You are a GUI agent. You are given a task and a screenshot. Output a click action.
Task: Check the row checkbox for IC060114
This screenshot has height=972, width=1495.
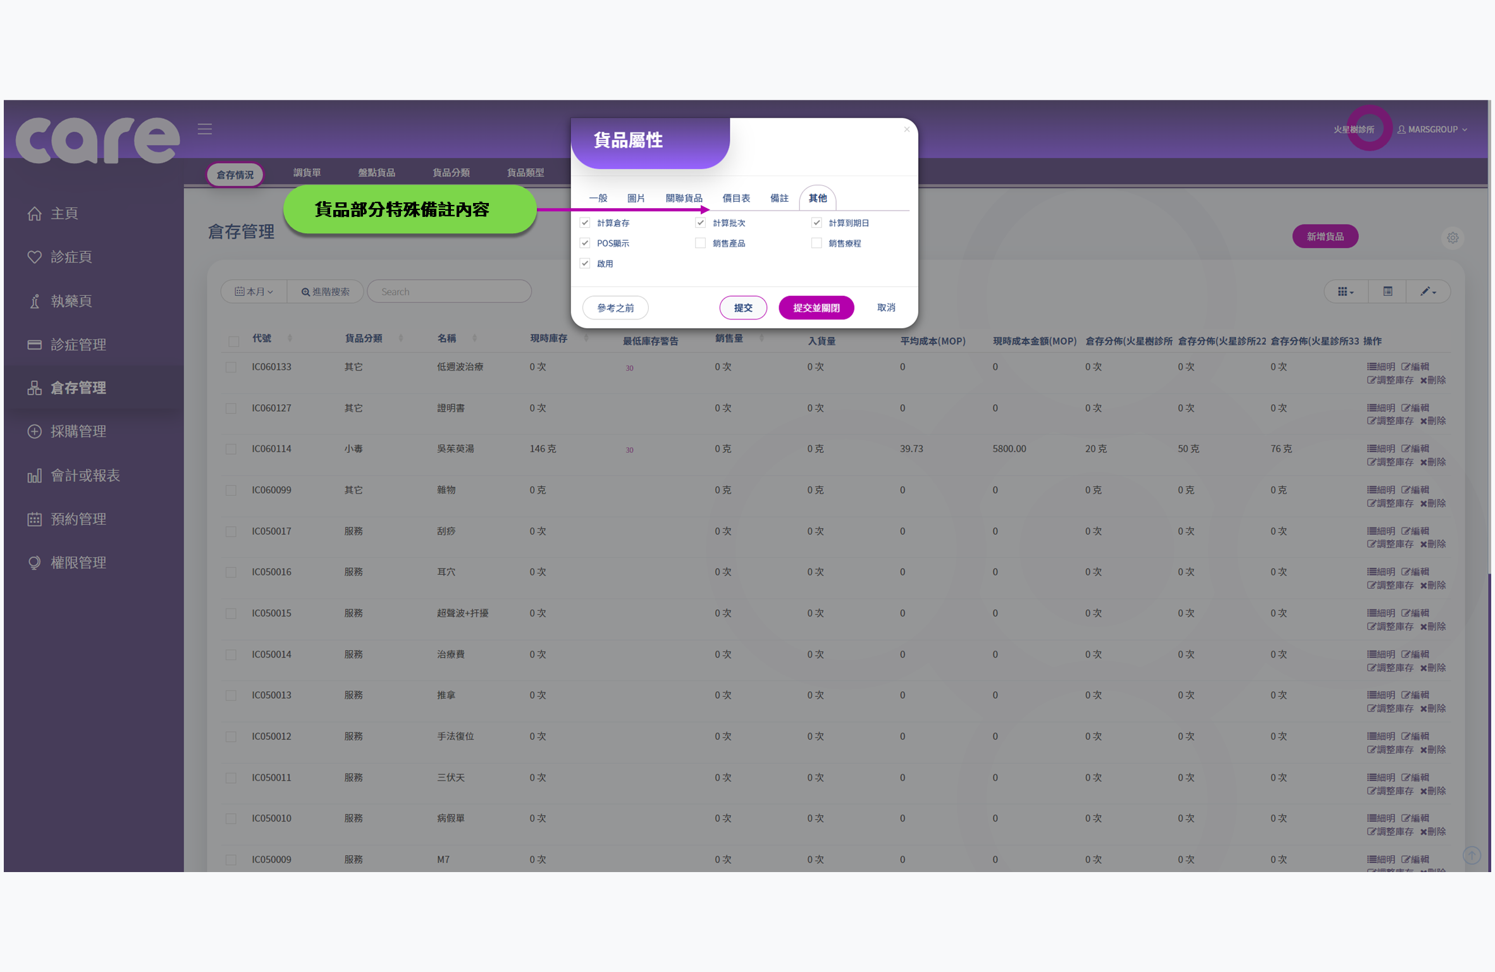pyautogui.click(x=231, y=449)
